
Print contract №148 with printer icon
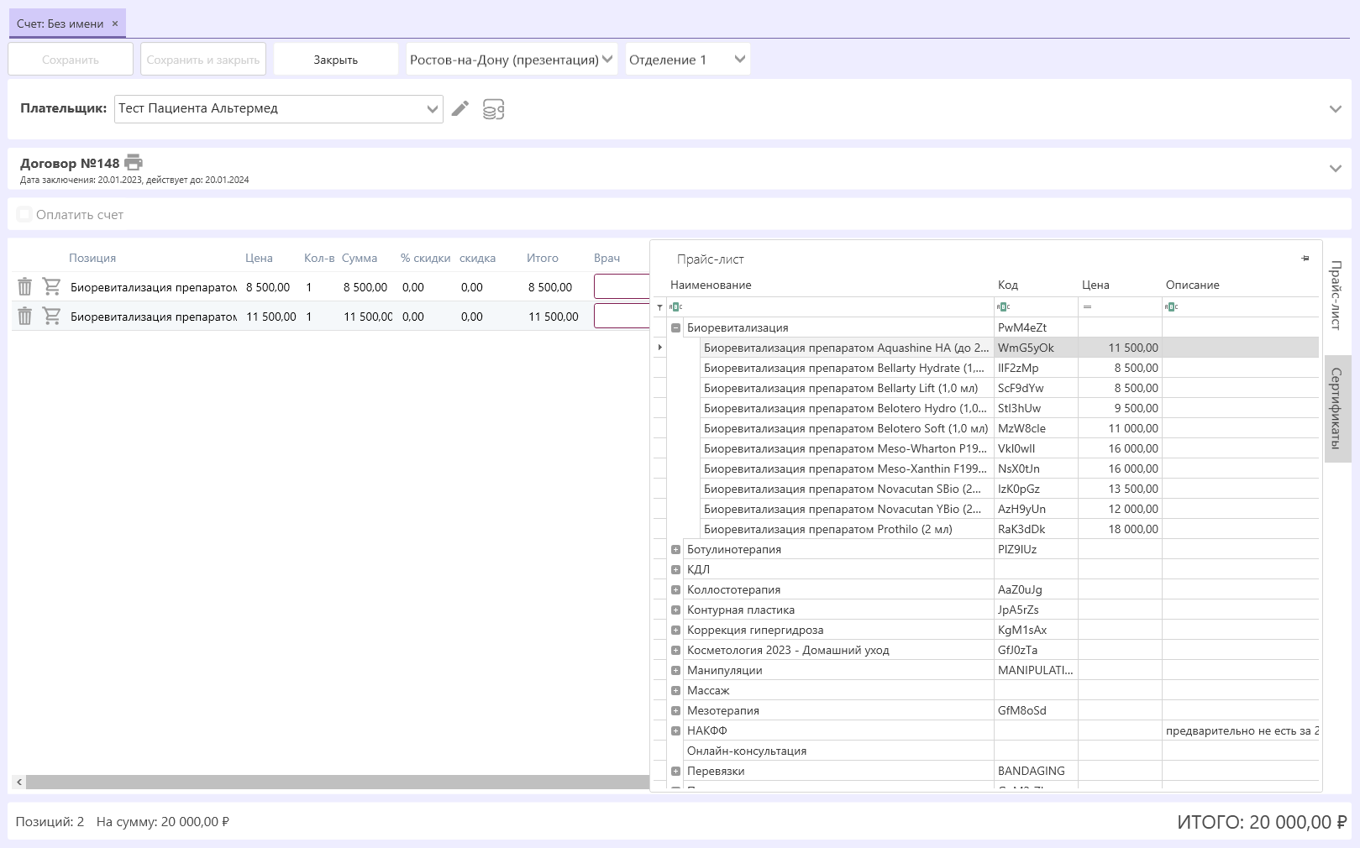[134, 163]
